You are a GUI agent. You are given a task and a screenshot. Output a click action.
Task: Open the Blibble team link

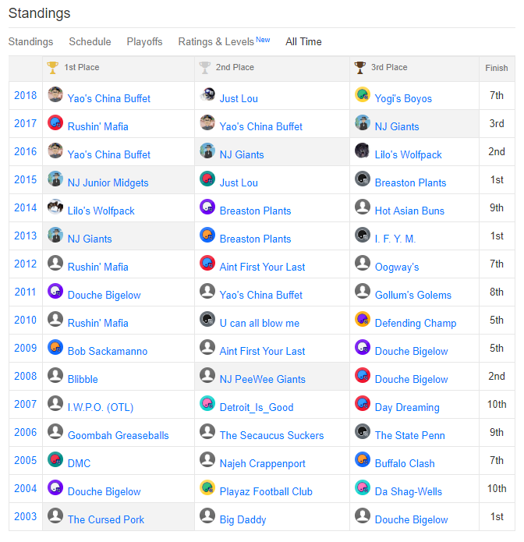83,379
